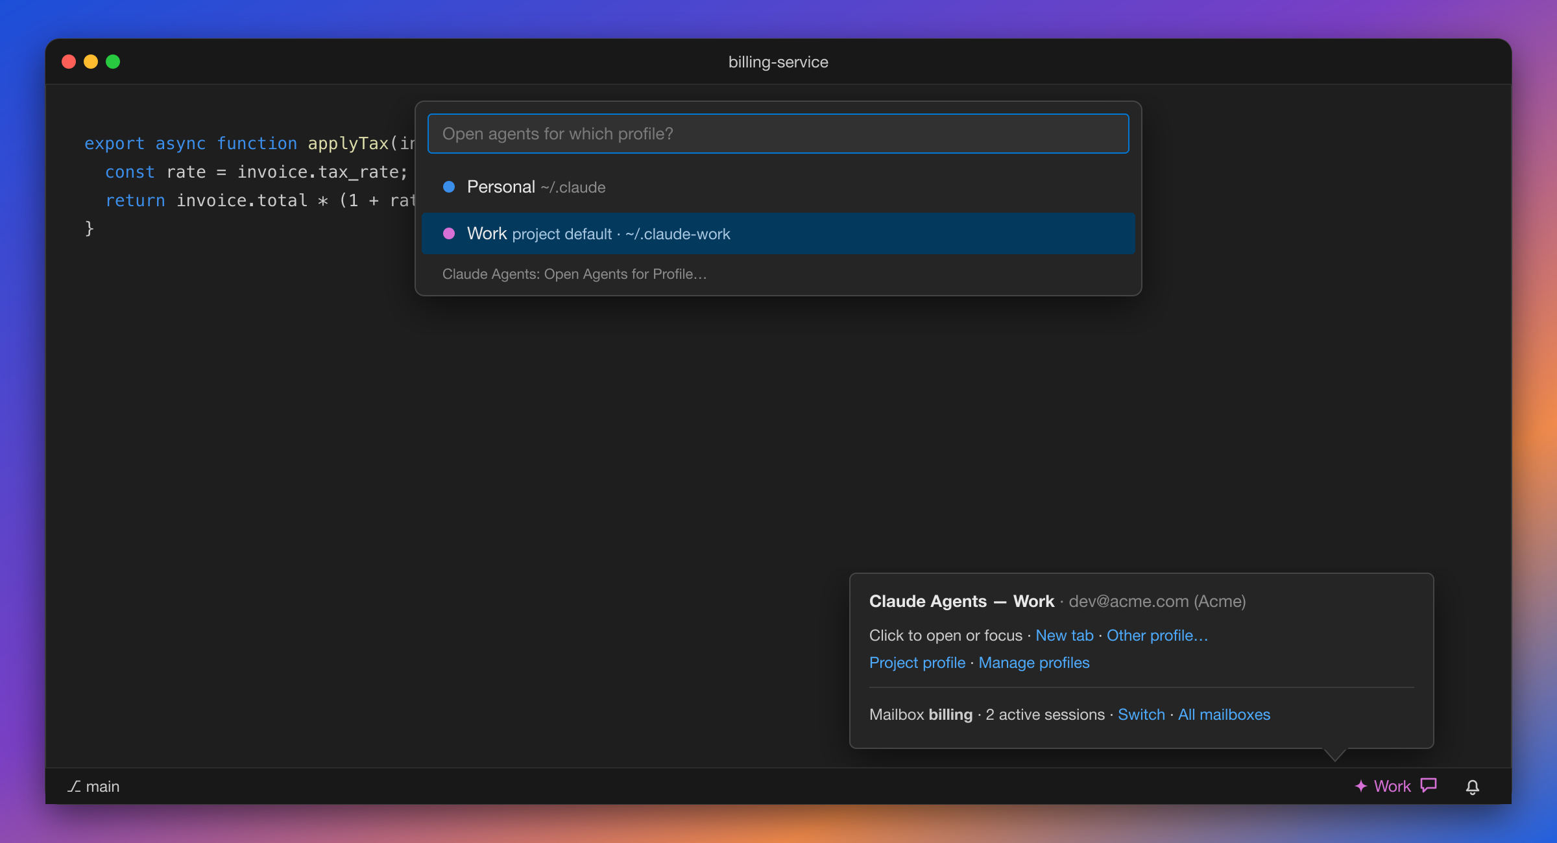
Task: Open the New tab link
Action: (1064, 635)
